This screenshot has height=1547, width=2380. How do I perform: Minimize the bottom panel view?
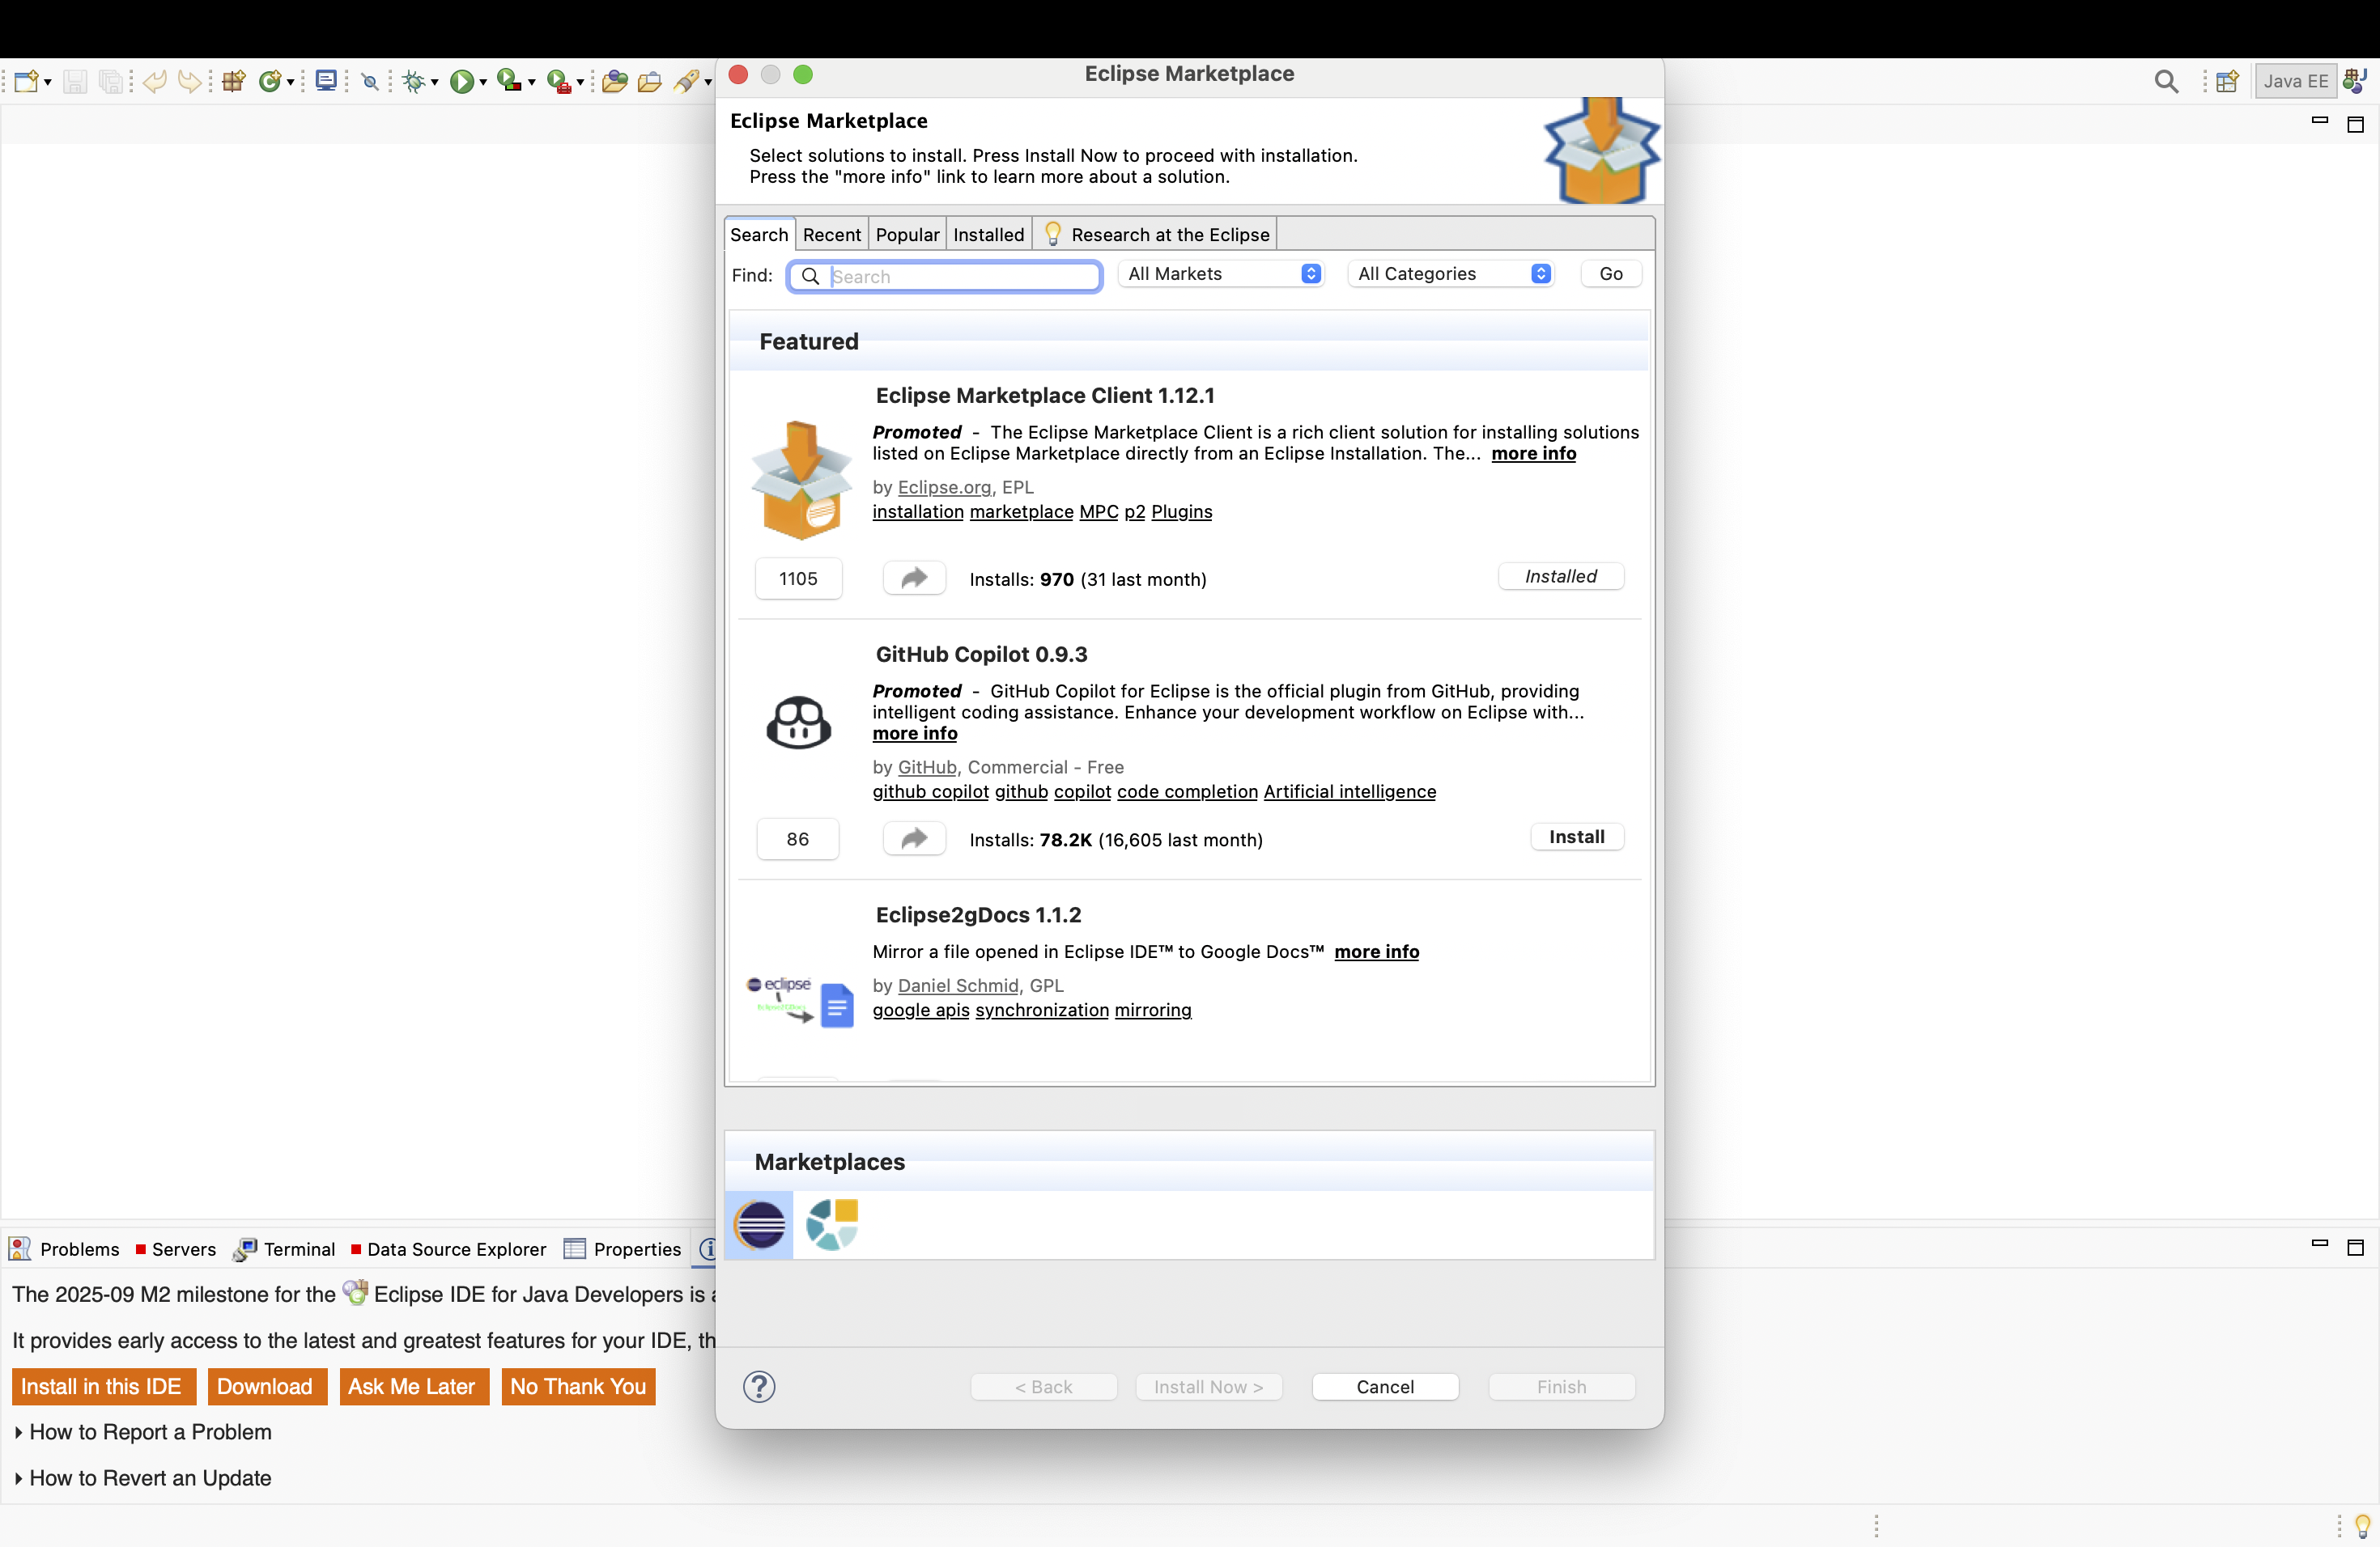(2320, 1244)
